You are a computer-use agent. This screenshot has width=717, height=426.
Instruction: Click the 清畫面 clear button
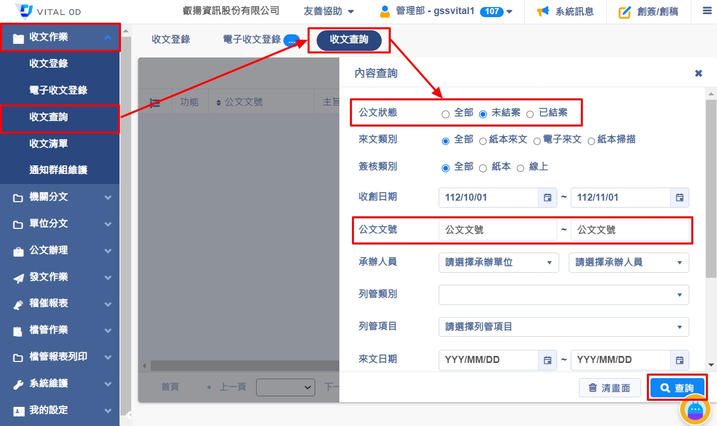610,388
